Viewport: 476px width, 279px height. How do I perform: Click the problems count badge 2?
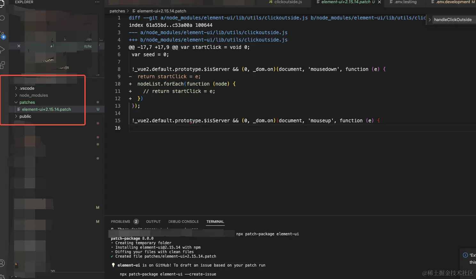click(x=136, y=222)
